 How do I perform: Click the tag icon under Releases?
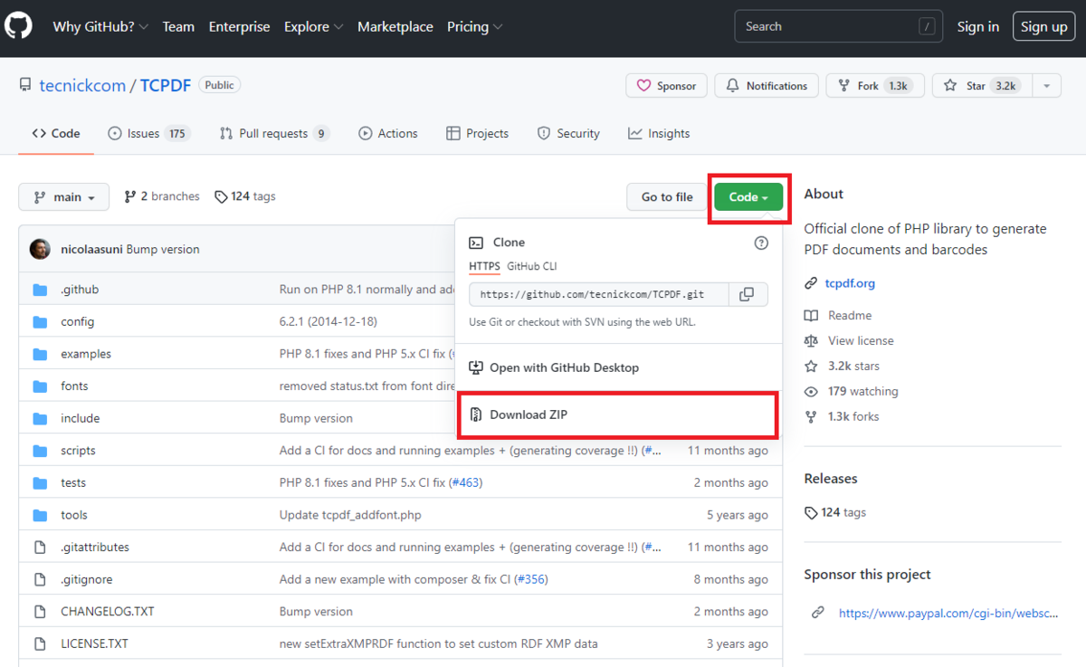[811, 513]
